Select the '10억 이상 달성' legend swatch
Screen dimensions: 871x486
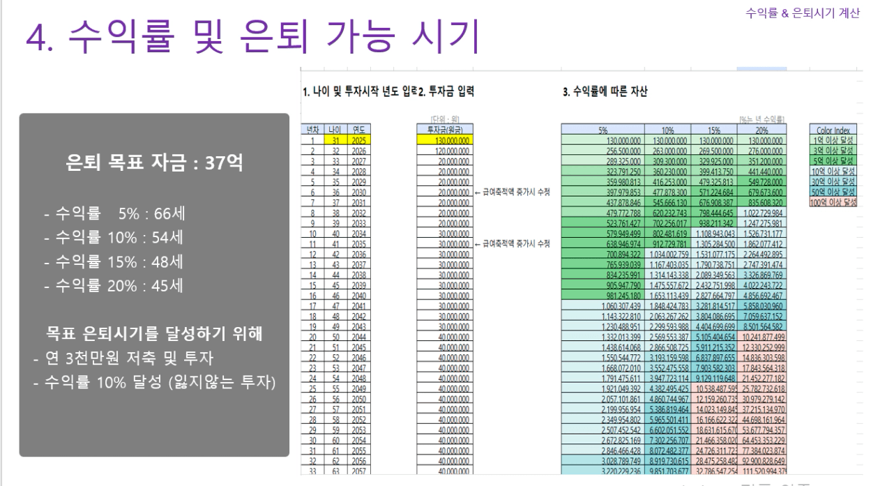click(x=832, y=171)
